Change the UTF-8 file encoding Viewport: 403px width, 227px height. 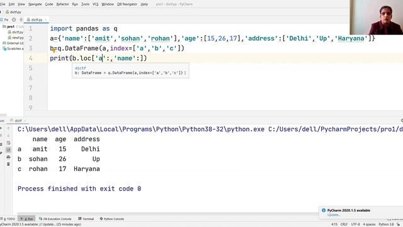[x=355, y=224]
